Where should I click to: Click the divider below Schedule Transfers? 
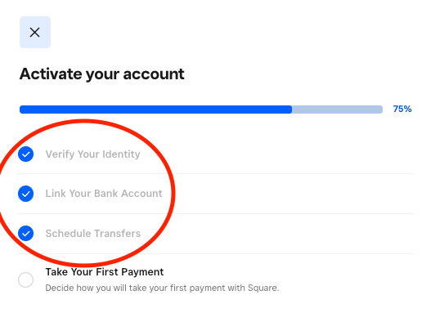(x=216, y=253)
